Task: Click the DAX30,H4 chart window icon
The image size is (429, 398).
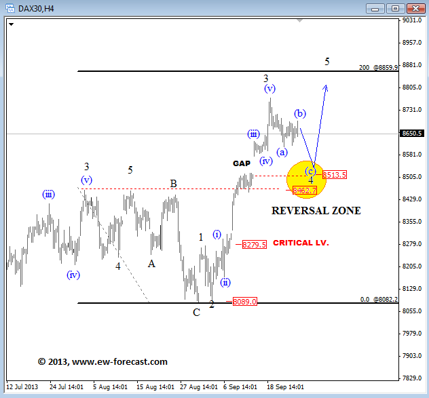Action: 10,8
